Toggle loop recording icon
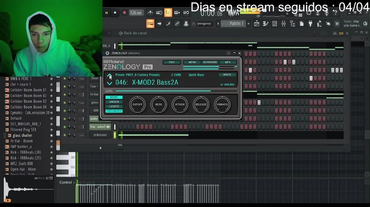The image size is (370, 207). pyautogui.click(x=186, y=13)
